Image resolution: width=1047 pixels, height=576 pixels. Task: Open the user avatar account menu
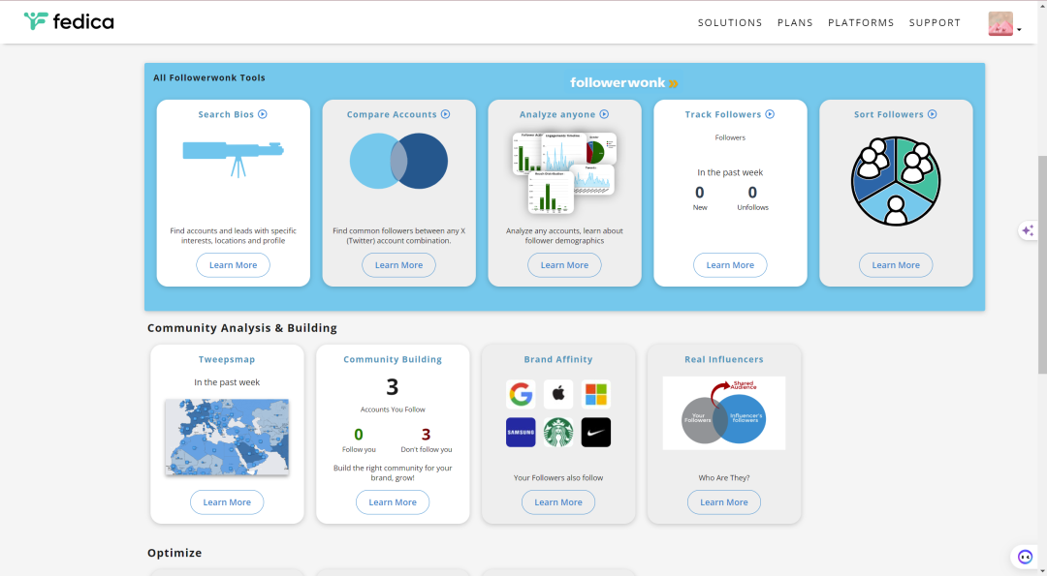pyautogui.click(x=1004, y=23)
